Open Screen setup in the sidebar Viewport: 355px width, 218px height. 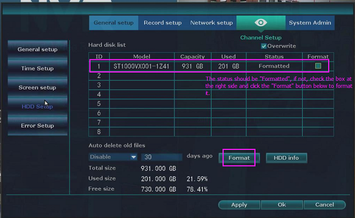click(x=38, y=87)
